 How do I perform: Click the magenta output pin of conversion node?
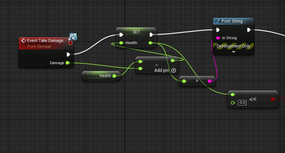click(x=210, y=81)
